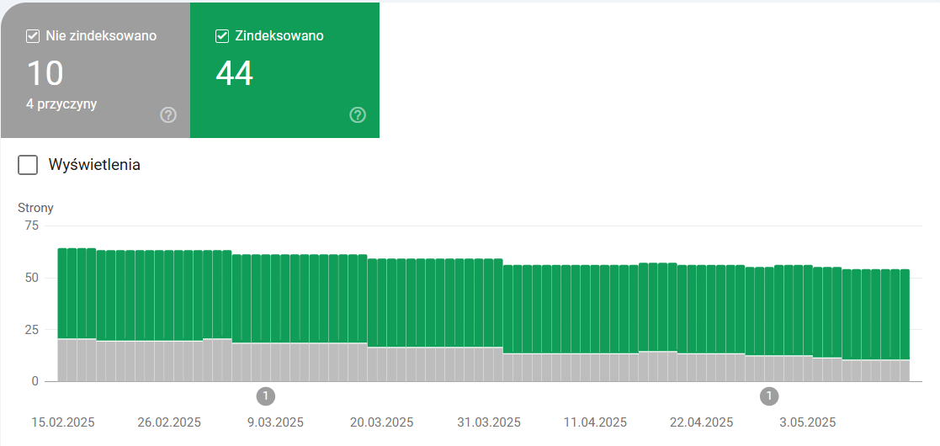The width and height of the screenshot is (940, 446).
Task: Click the 31.03.2025 date label
Action: (489, 422)
